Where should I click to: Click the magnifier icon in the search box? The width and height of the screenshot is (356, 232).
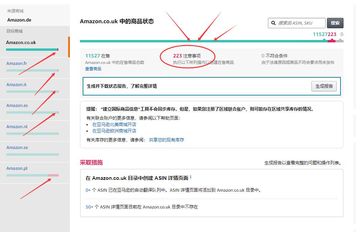click(273, 23)
